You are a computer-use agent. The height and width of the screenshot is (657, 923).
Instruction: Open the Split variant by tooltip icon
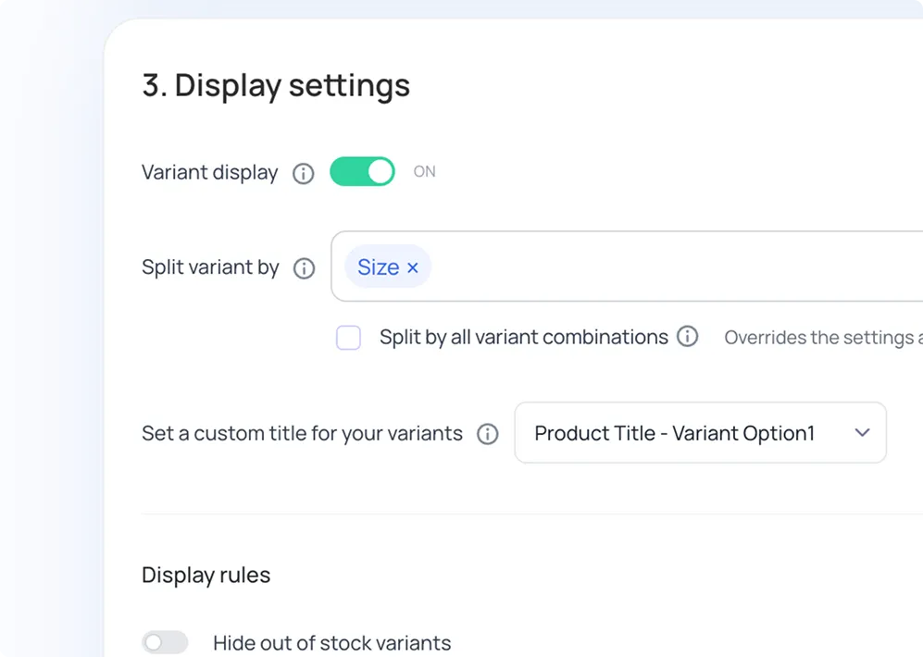pos(303,268)
